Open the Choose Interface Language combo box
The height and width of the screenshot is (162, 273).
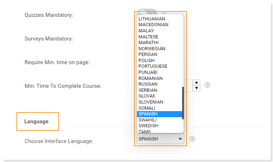160,139
